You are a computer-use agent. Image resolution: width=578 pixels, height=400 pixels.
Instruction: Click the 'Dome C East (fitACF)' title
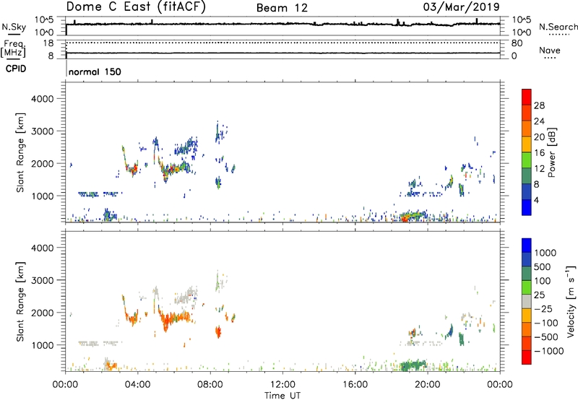(136, 7)
